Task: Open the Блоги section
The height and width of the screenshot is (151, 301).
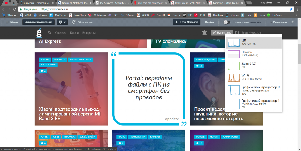Action: [x=74, y=33]
